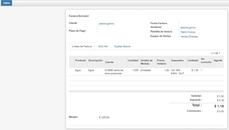This screenshot has height=130, width=229.
Task: Click the Agente column header
Action: coord(218,60)
